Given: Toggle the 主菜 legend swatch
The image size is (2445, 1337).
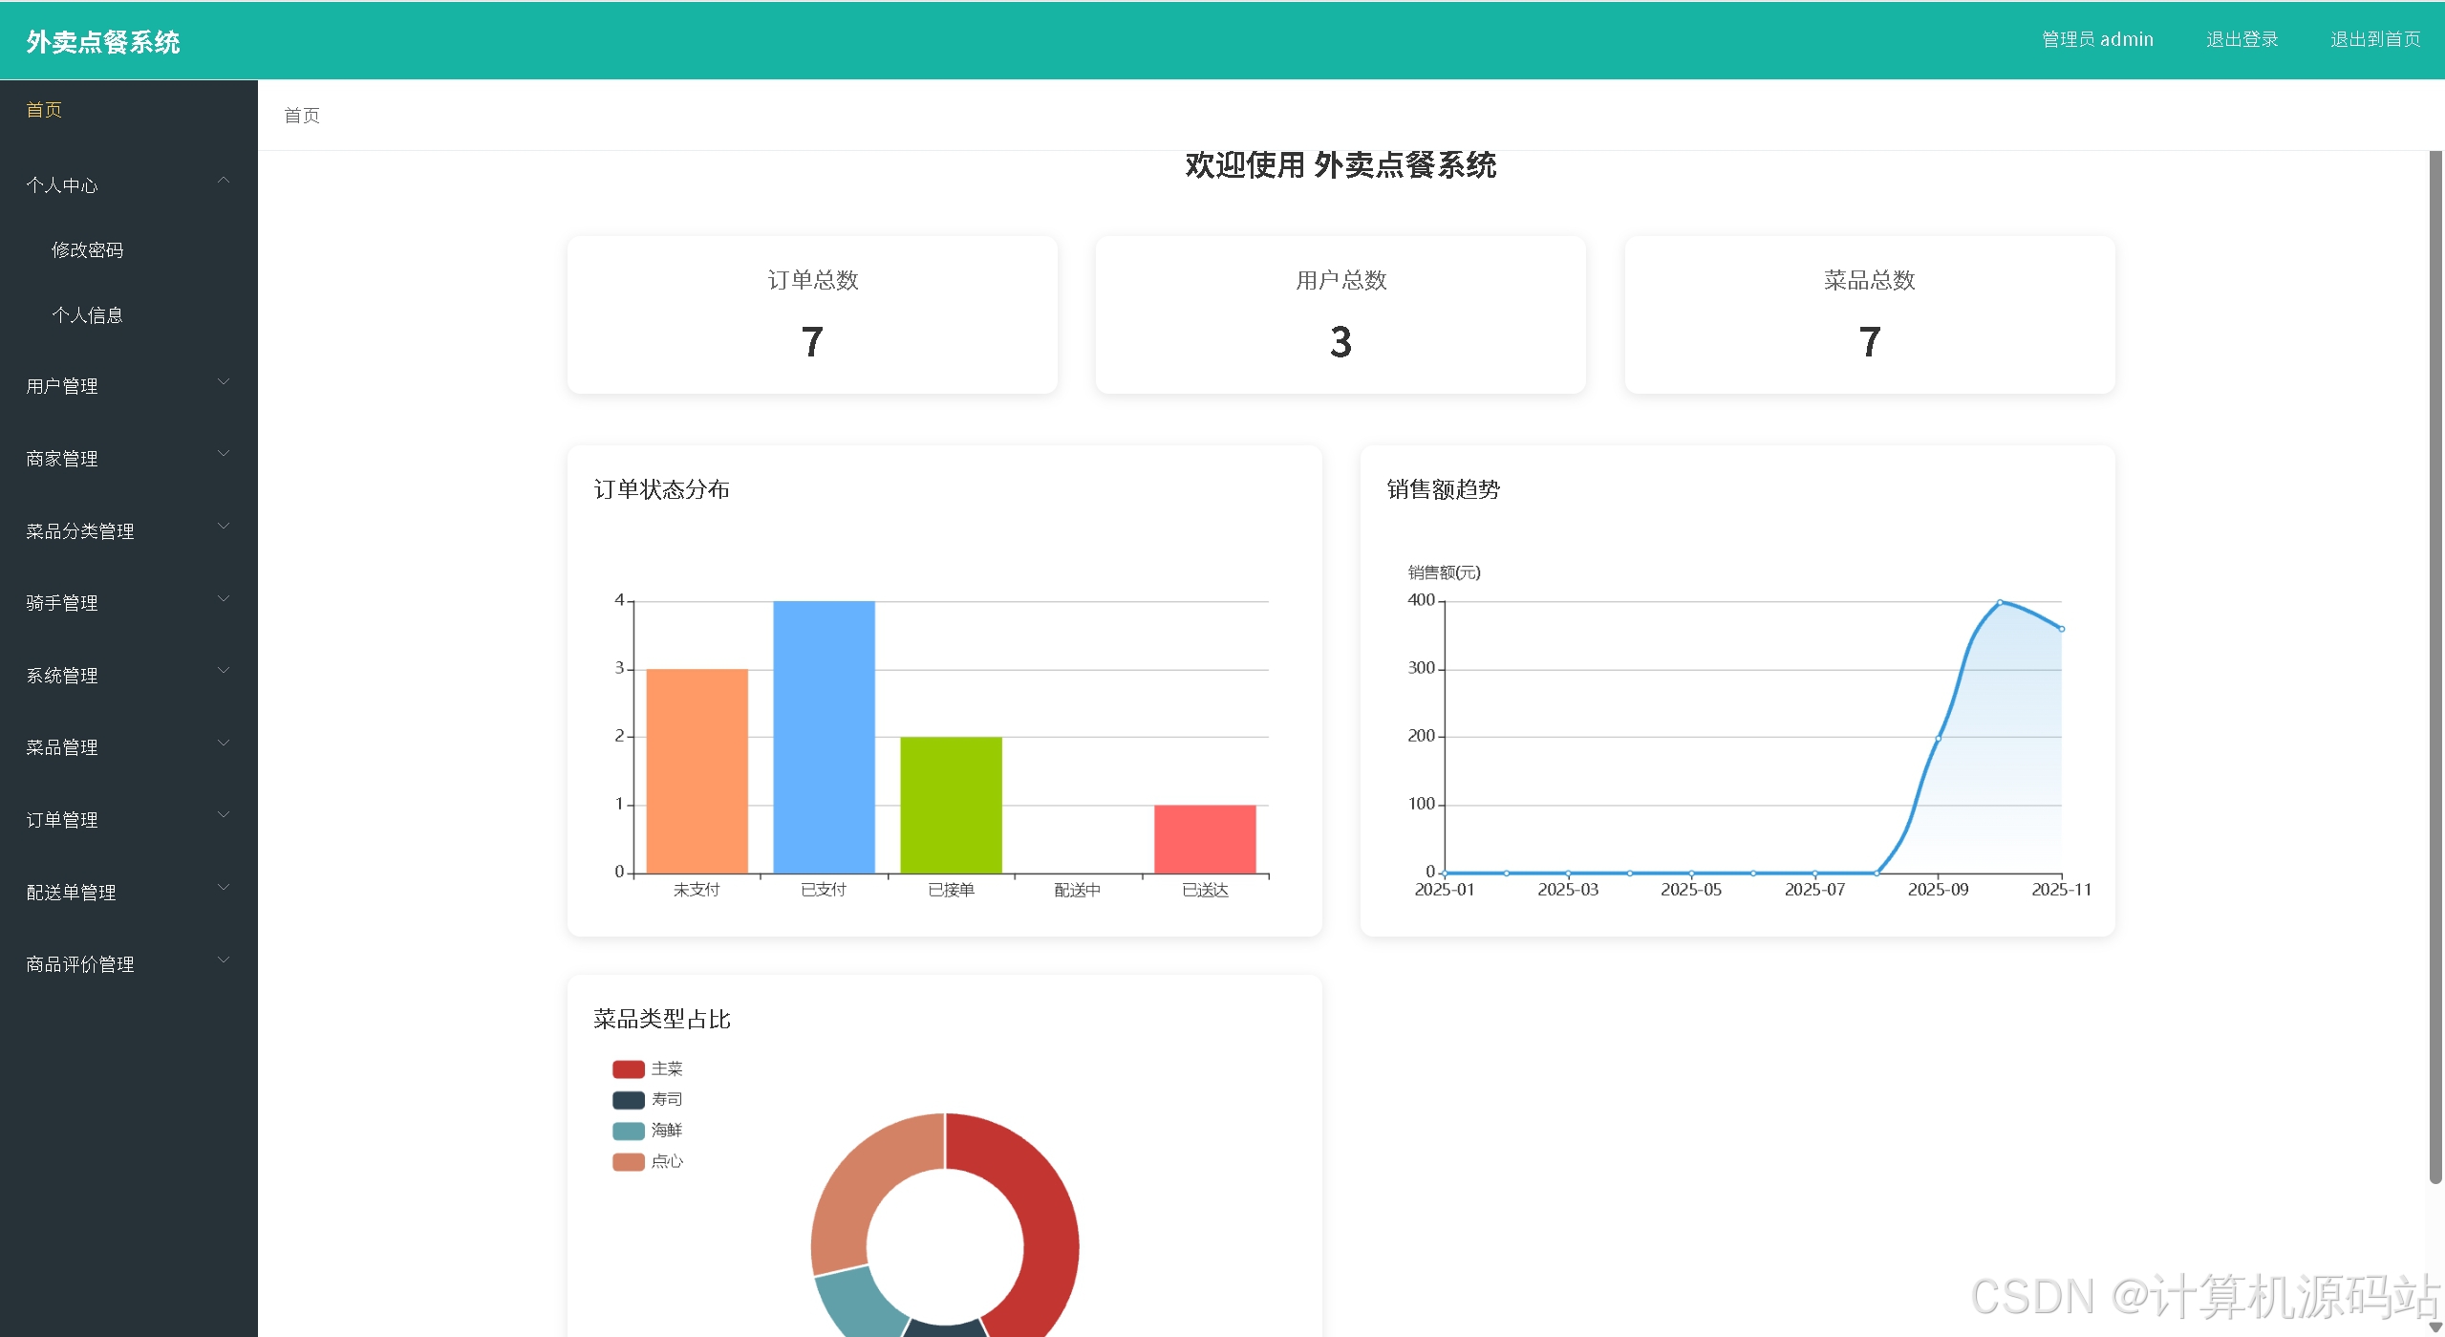Looking at the screenshot, I should [x=628, y=1068].
